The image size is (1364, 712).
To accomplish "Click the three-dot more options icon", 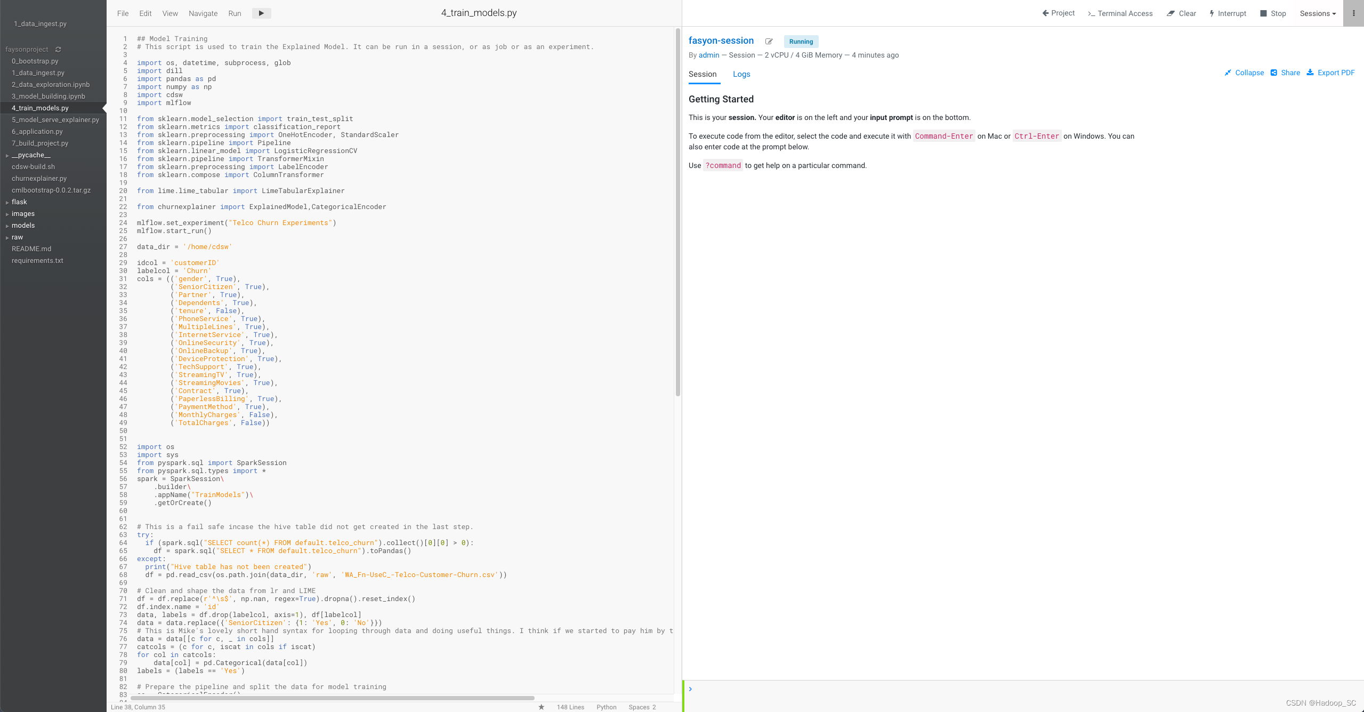I will pyautogui.click(x=1353, y=13).
